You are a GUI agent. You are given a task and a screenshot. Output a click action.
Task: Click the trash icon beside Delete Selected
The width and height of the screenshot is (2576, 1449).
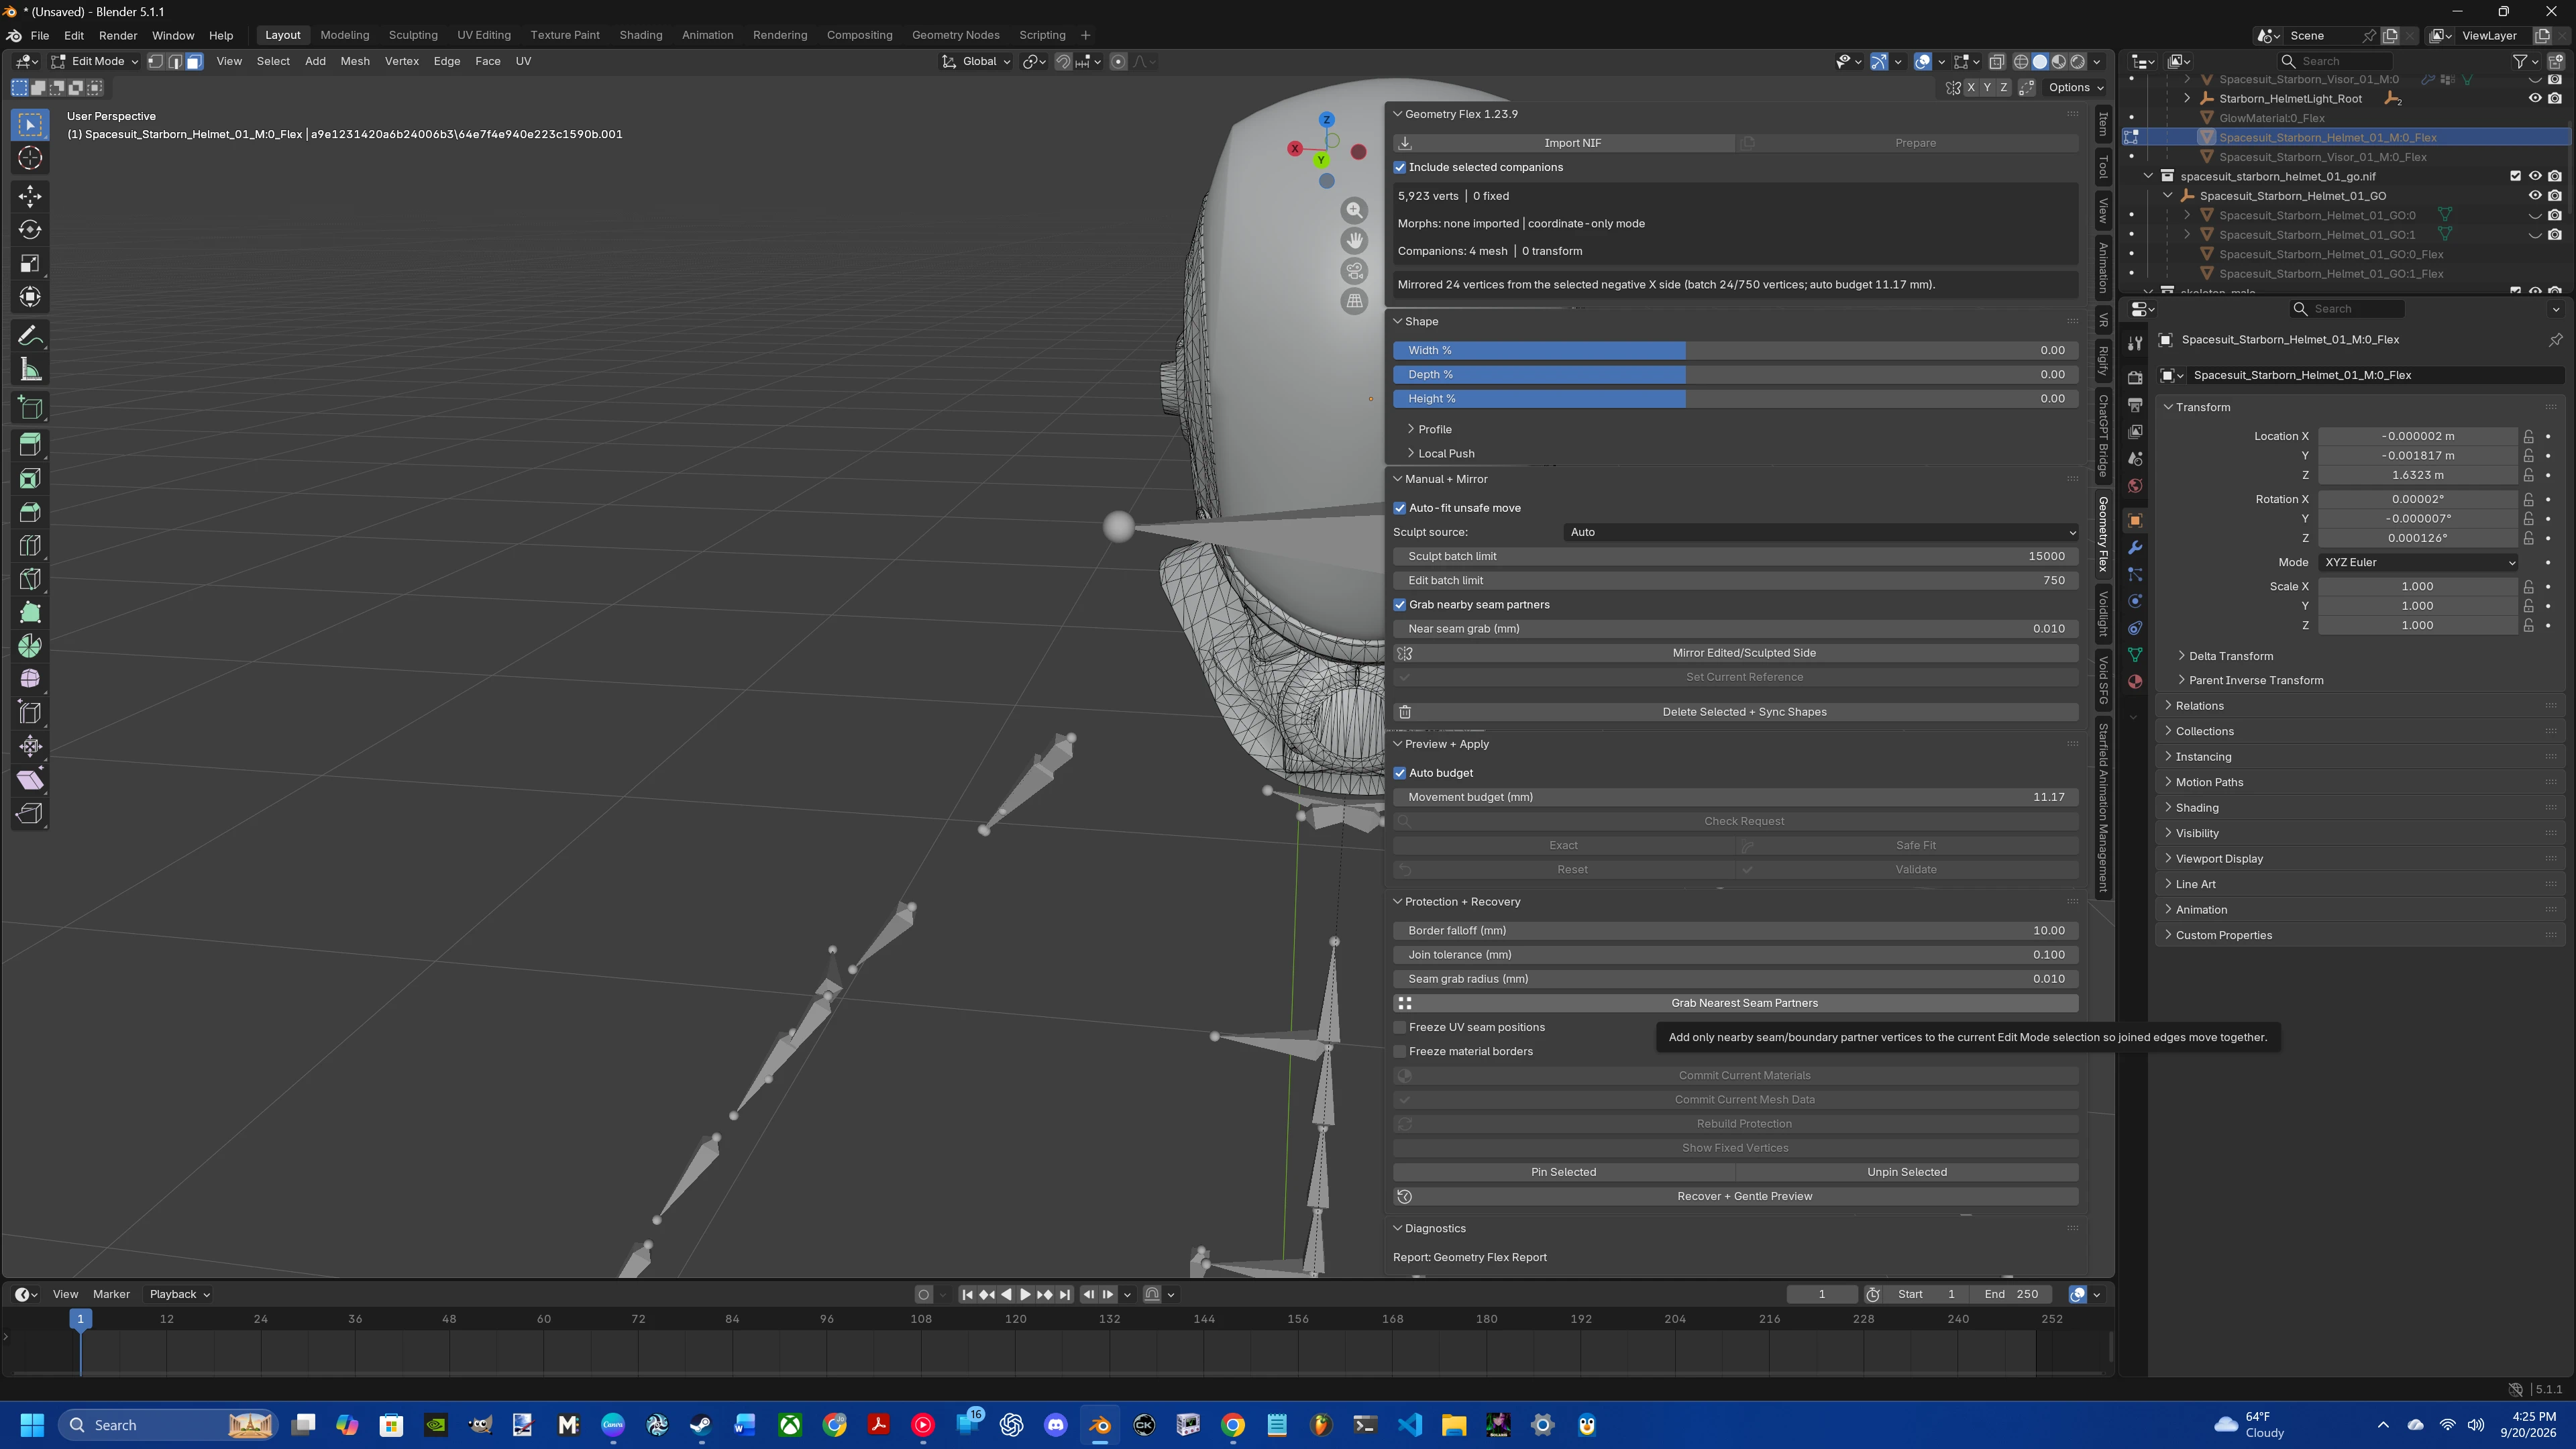tap(1405, 712)
